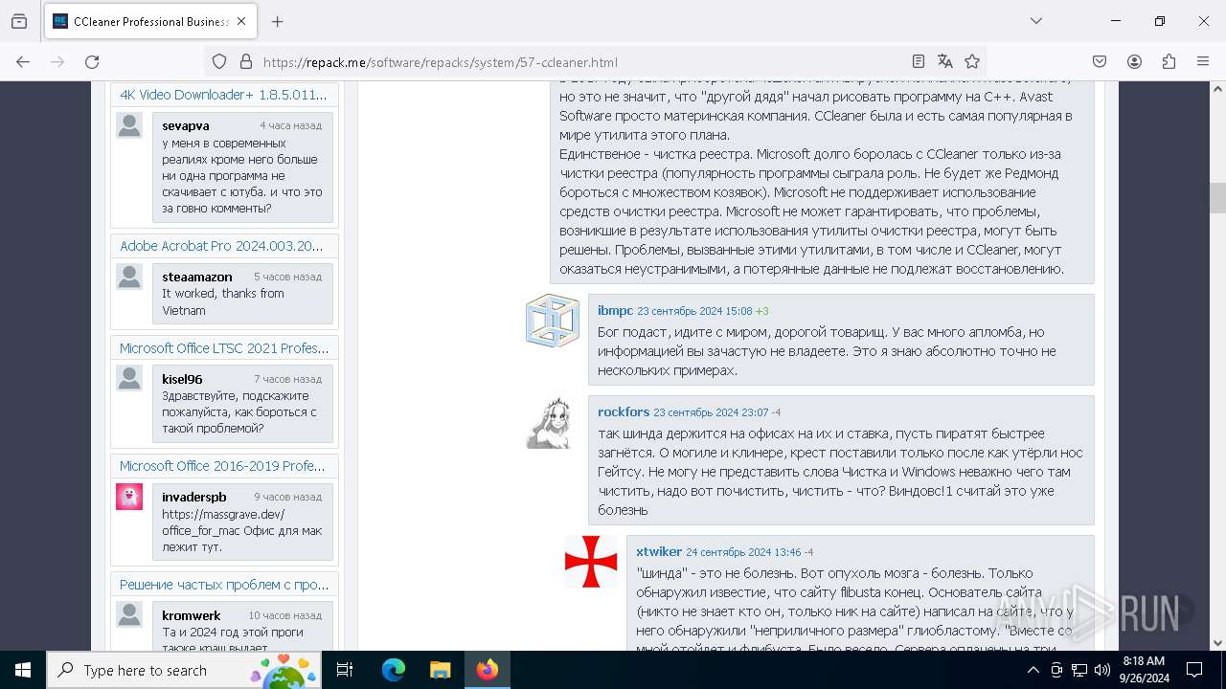Image resolution: width=1226 pixels, height=689 pixels.
Task: Launch Microsoft Edge from taskbar
Action: point(394,670)
